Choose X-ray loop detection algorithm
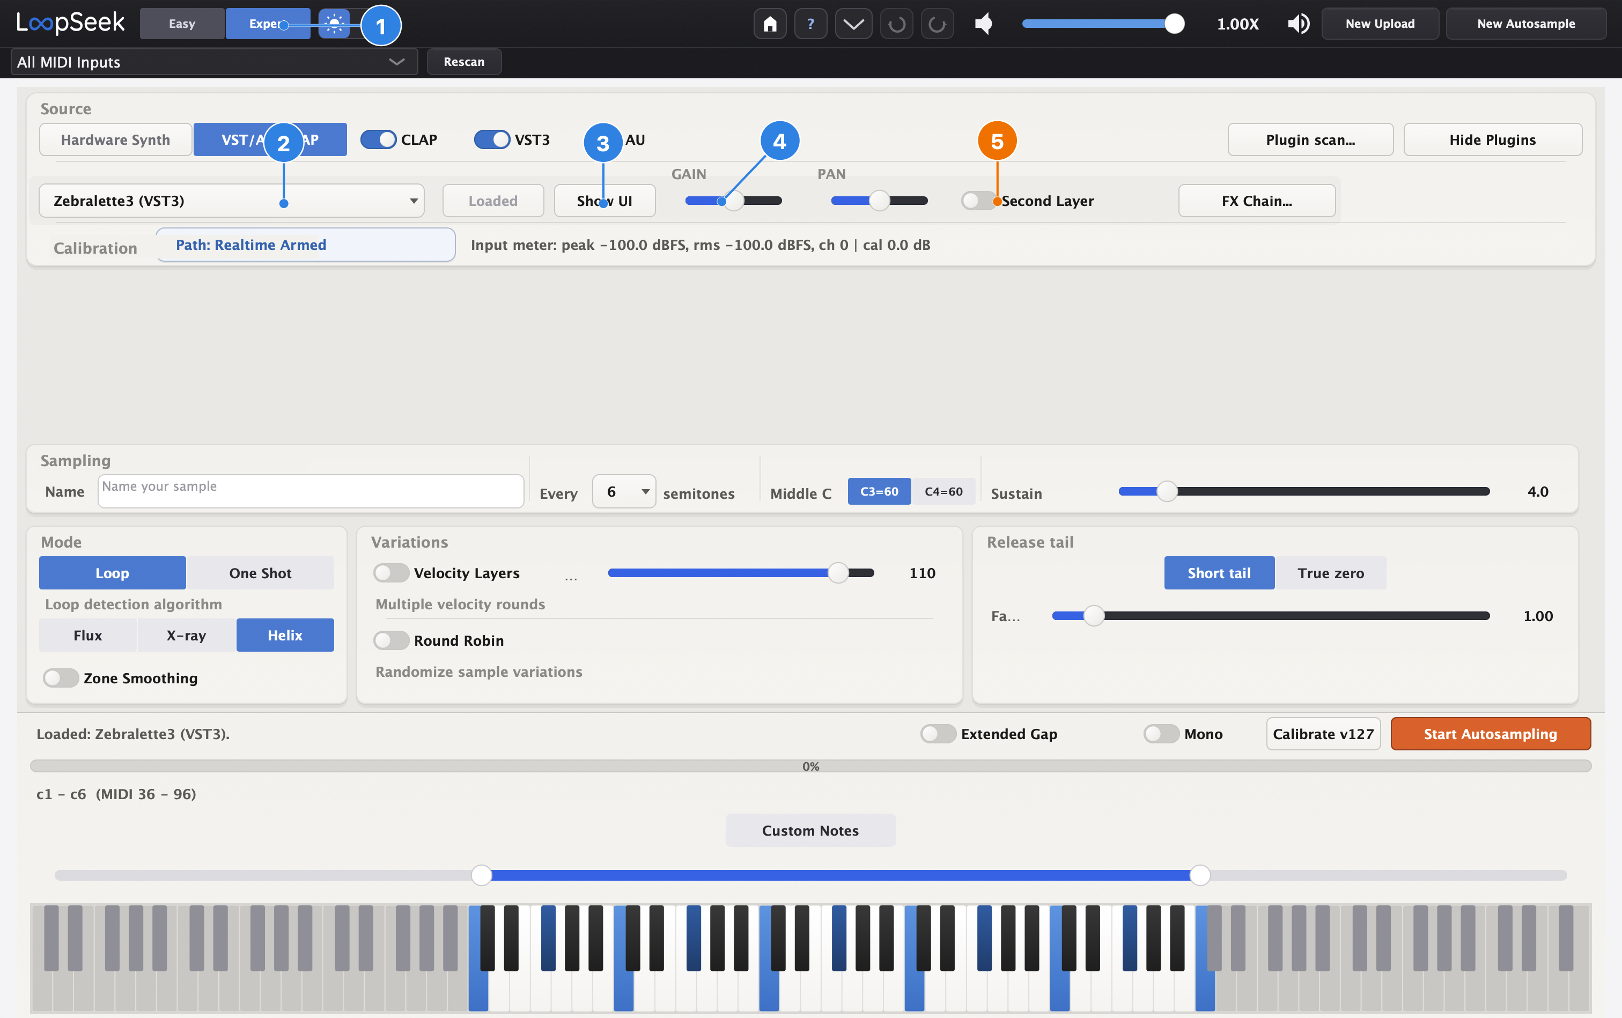Image resolution: width=1622 pixels, height=1018 pixels. point(187,636)
